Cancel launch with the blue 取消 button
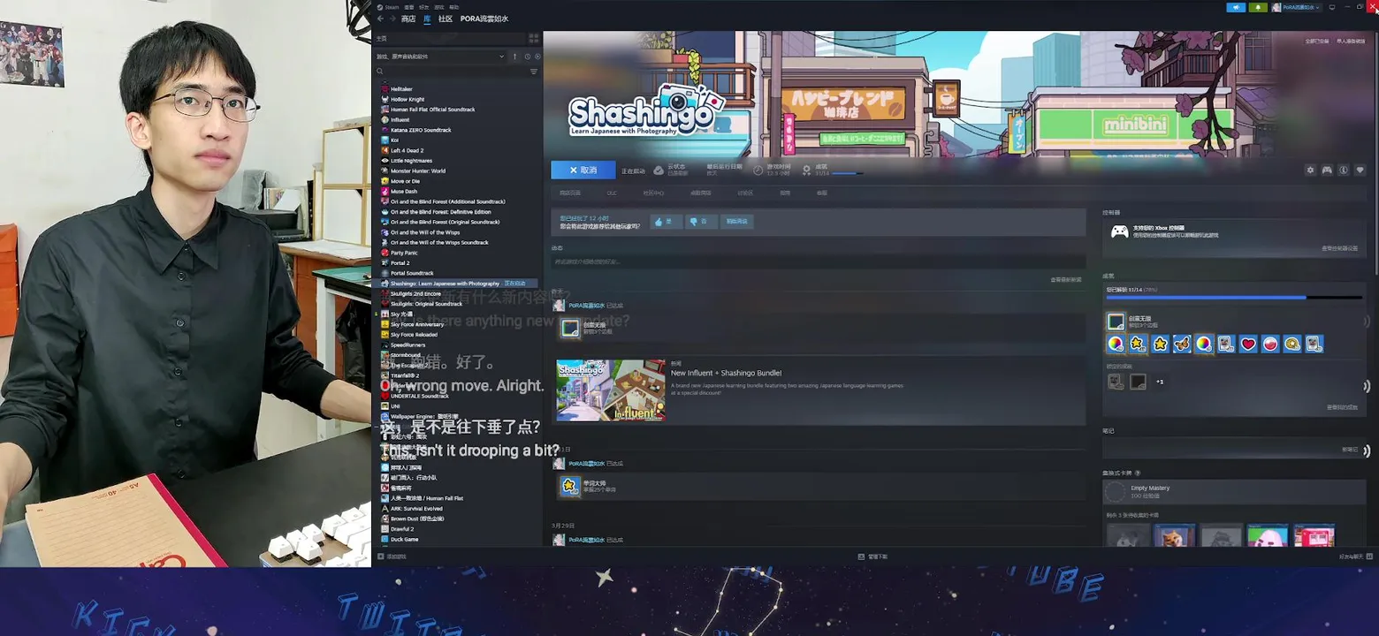The height and width of the screenshot is (636, 1379). click(583, 170)
